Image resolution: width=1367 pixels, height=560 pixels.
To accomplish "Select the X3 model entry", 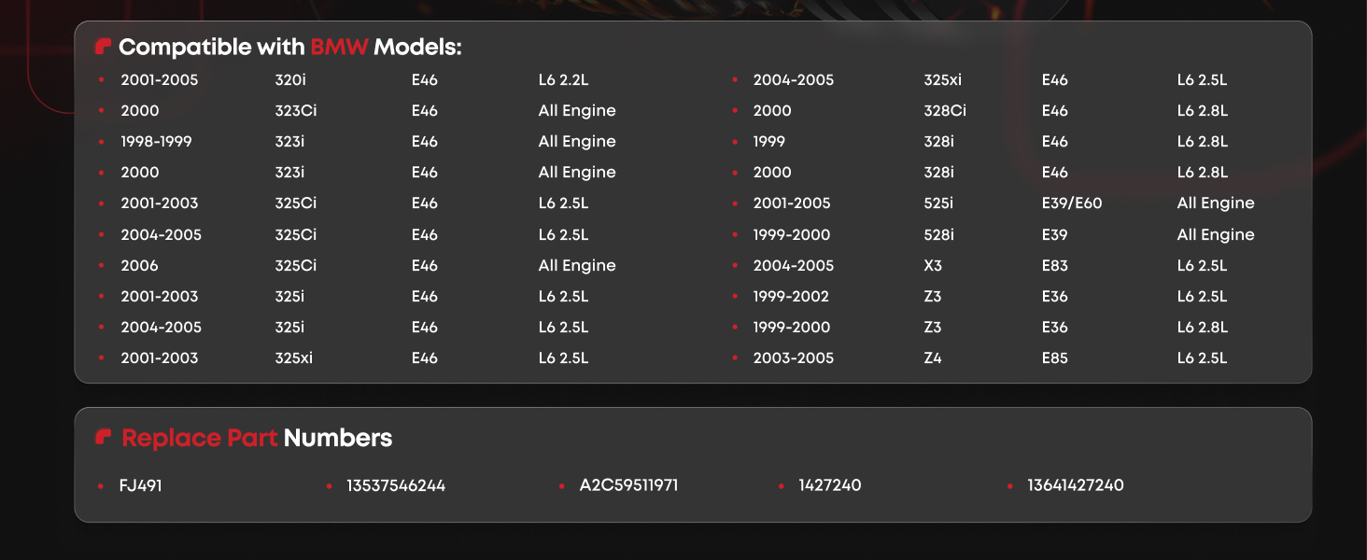I will pos(933,266).
